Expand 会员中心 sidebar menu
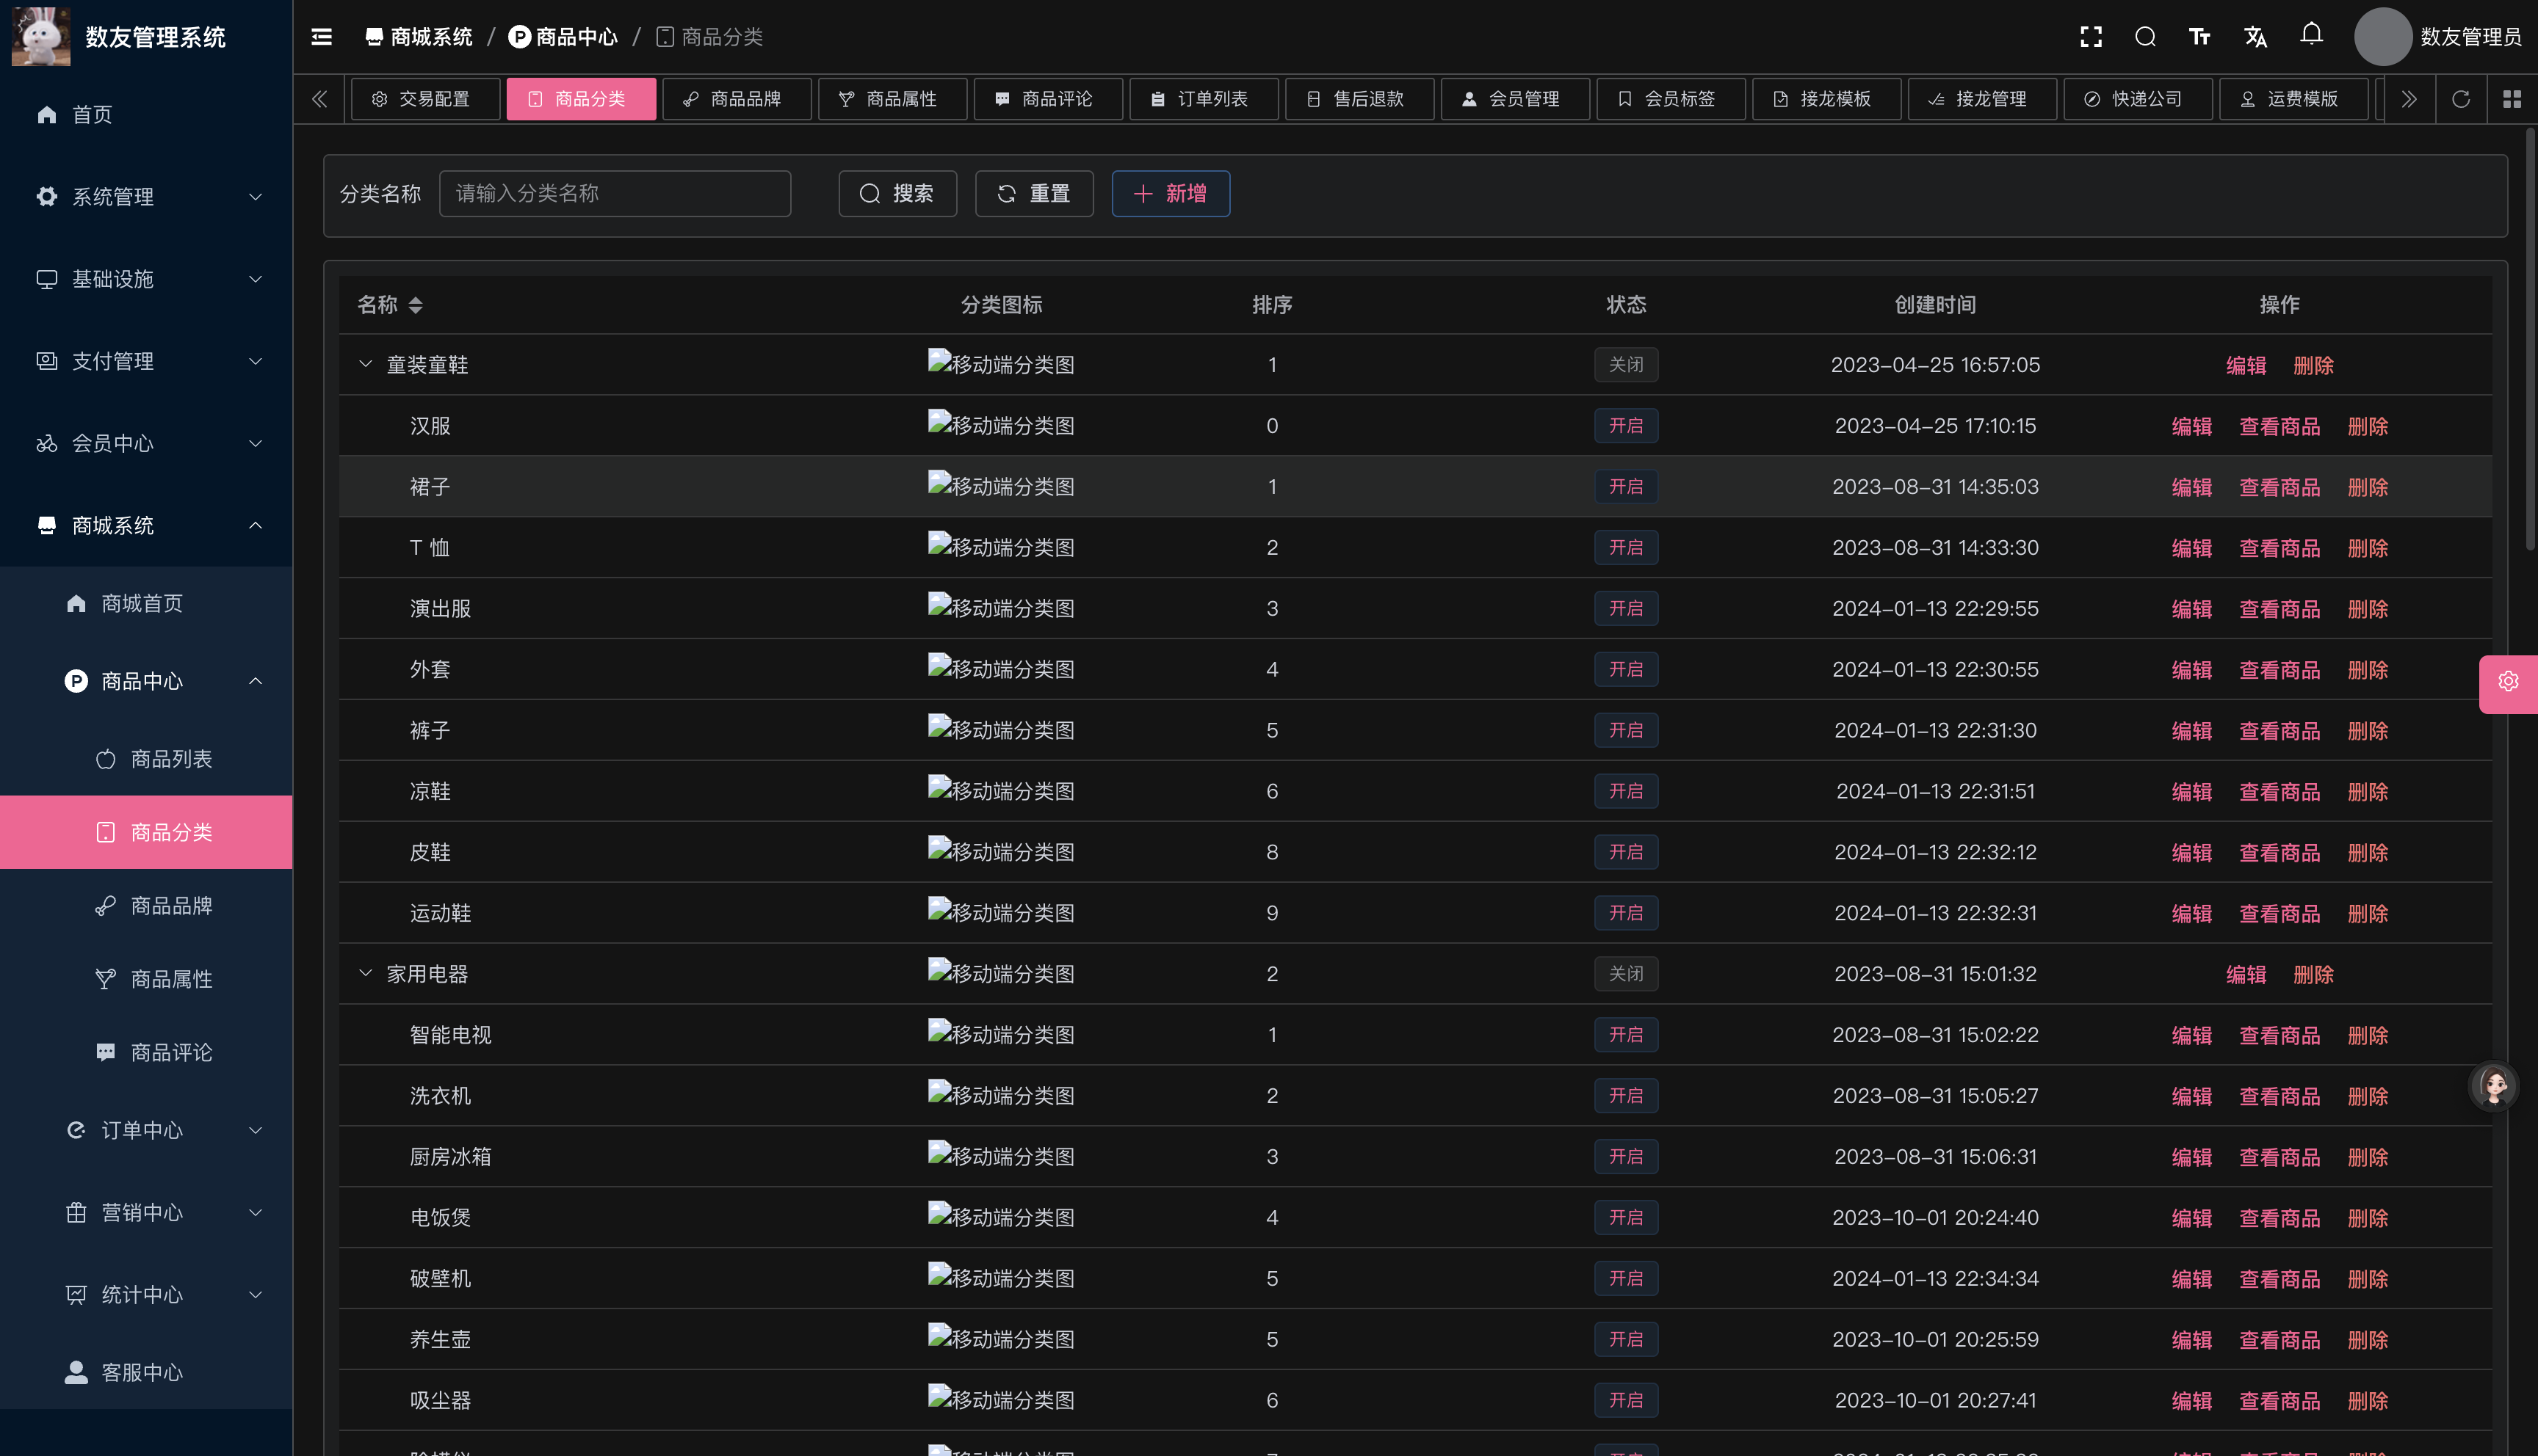This screenshot has height=1456, width=2538. pos(146,443)
